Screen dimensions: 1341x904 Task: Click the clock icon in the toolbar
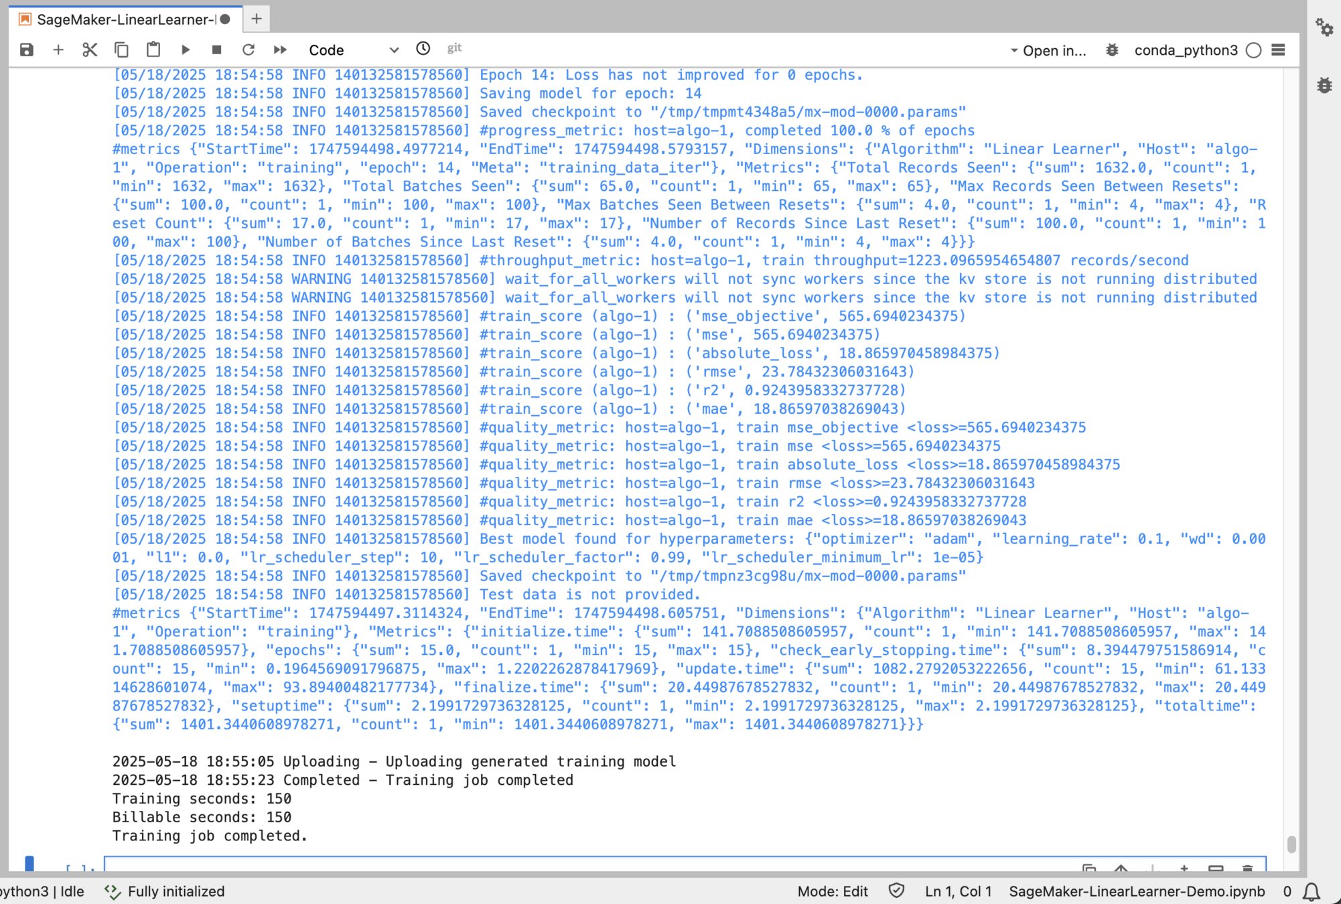point(423,49)
